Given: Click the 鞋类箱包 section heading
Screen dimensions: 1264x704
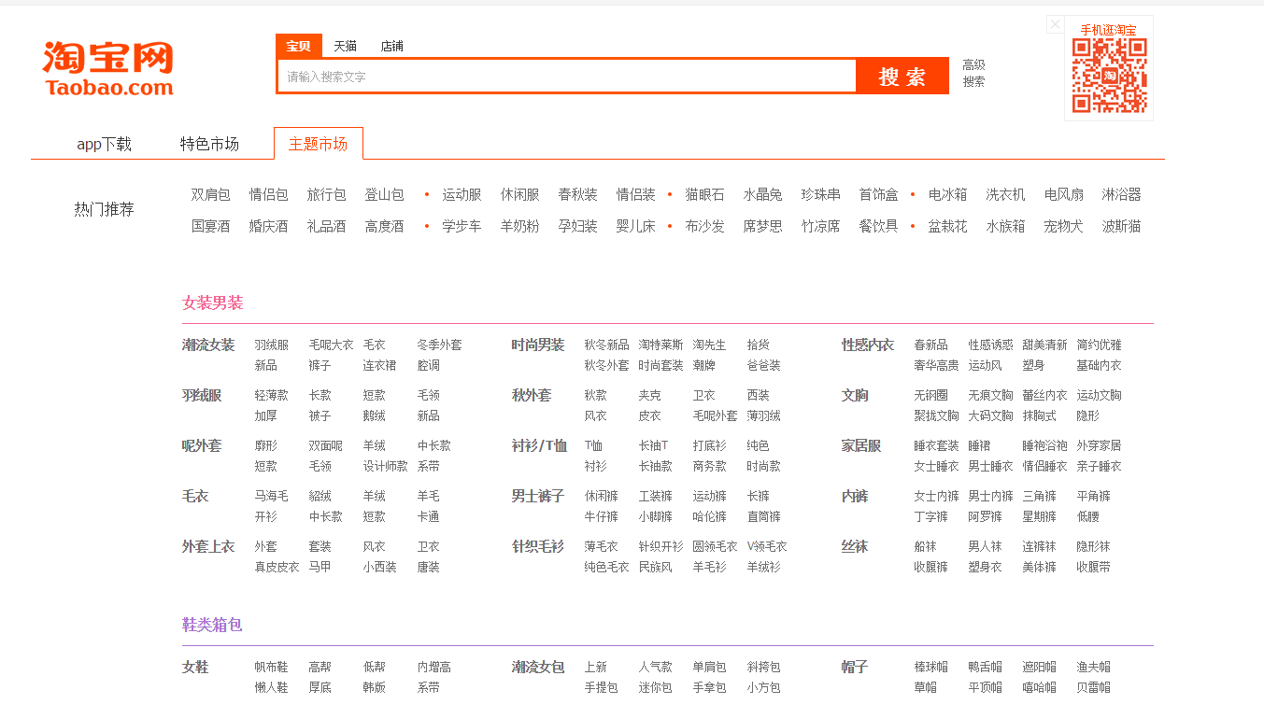Looking at the screenshot, I should coord(212,624).
